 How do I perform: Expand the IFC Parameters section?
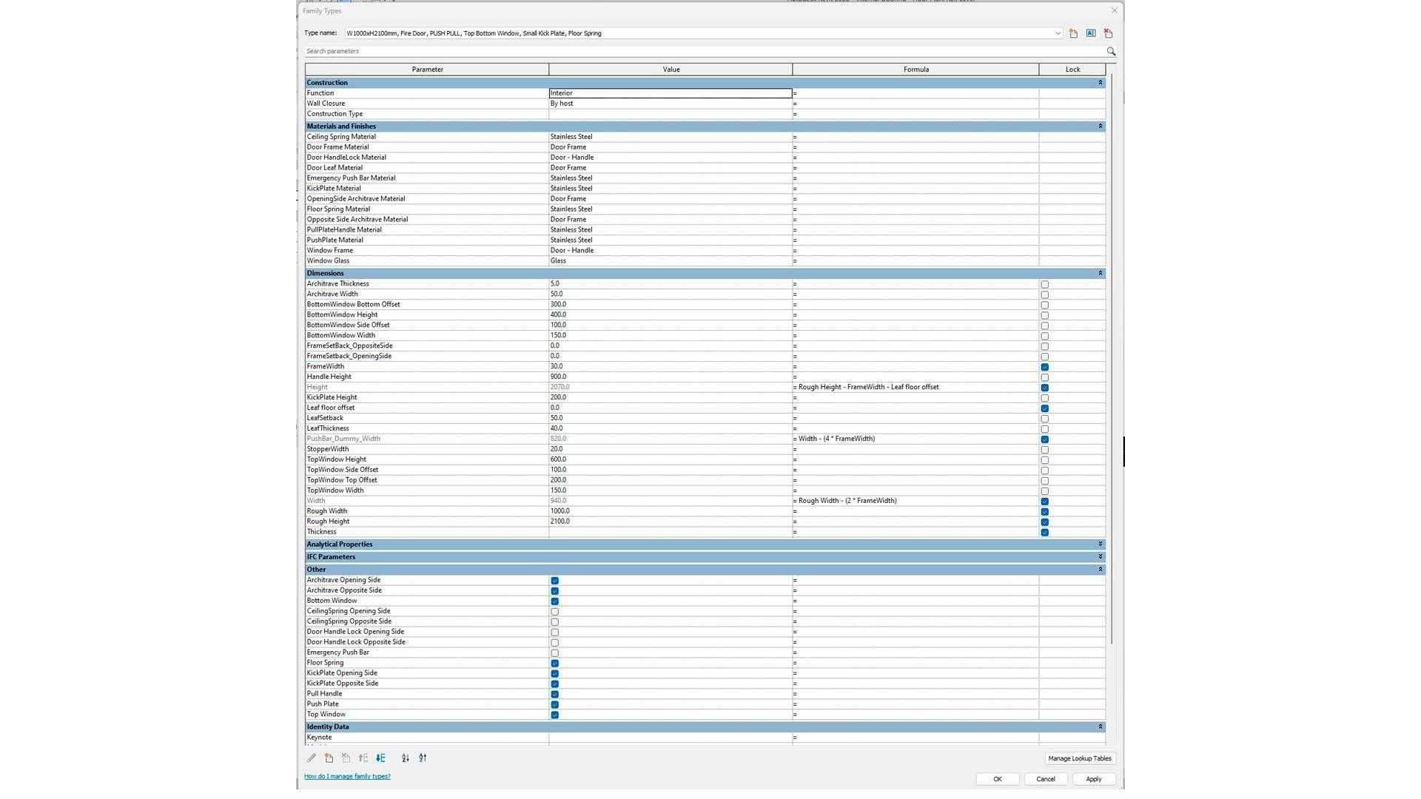coord(1100,557)
